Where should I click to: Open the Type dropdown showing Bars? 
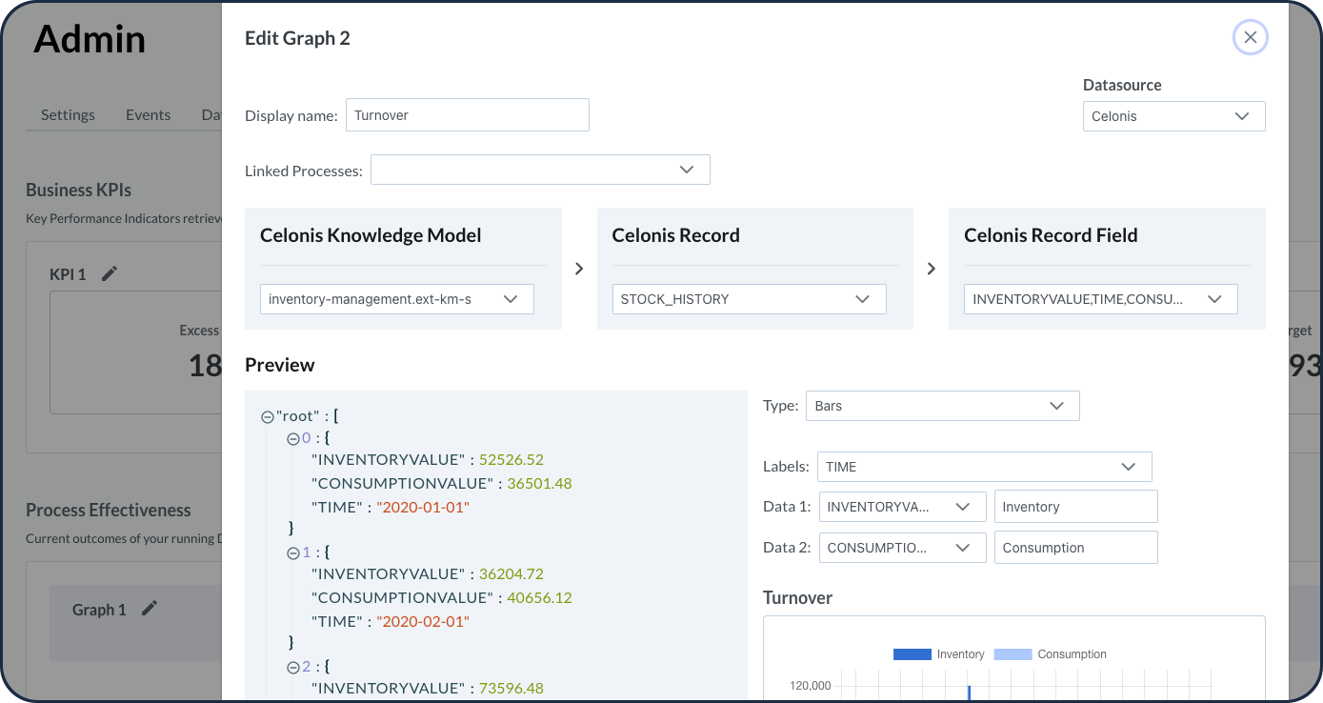click(x=943, y=406)
